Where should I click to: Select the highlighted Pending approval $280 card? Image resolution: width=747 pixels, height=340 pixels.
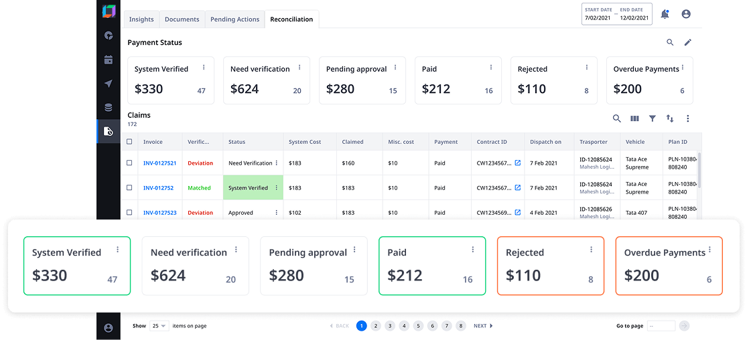tap(314, 266)
